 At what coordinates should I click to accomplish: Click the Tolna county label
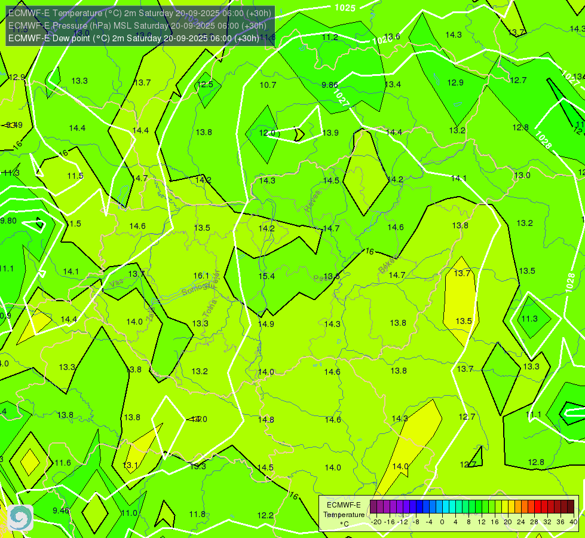(210, 308)
